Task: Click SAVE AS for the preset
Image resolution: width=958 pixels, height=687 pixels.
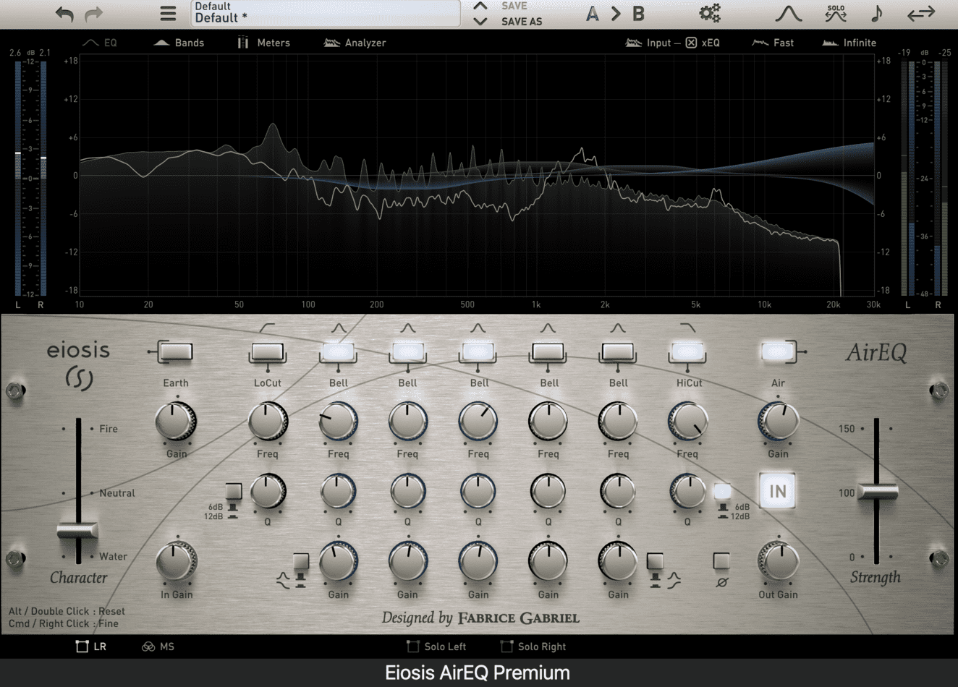Action: tap(522, 22)
